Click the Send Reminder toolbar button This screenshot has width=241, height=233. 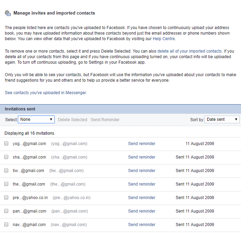pos(105,120)
